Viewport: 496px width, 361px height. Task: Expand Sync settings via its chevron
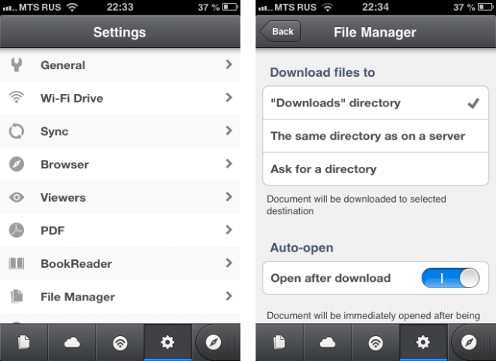coord(229,130)
